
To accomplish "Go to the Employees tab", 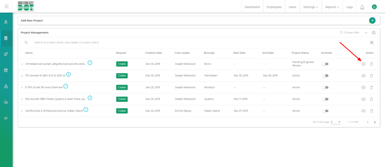I will pos(274,7).
